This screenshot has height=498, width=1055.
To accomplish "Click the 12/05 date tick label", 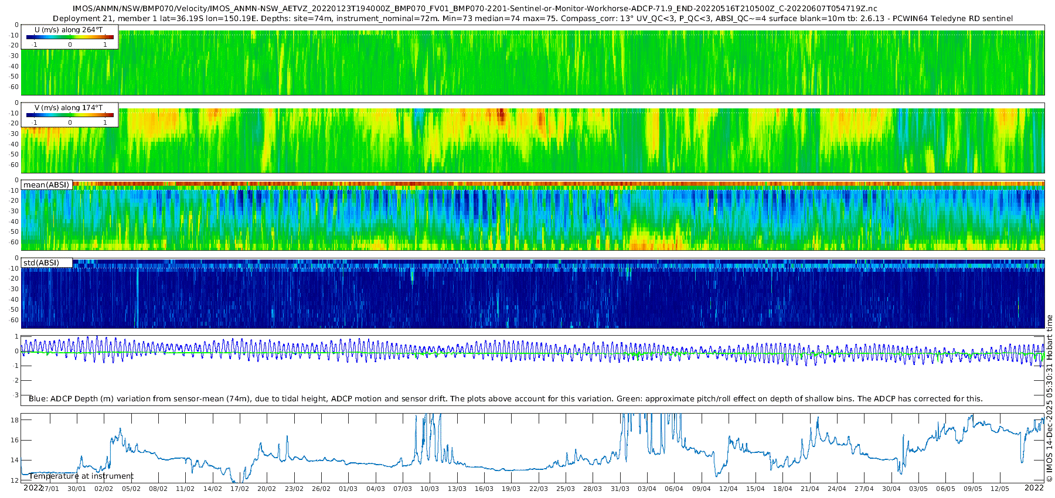I will coord(1000,489).
